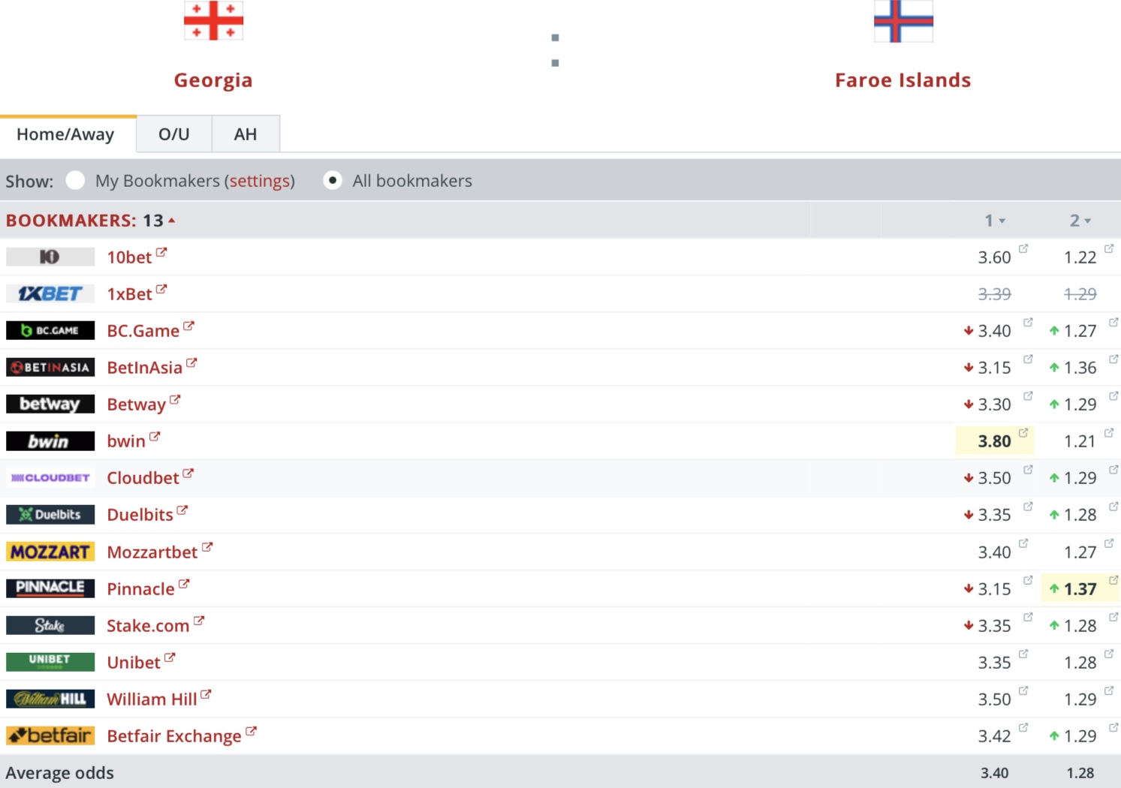Screen dimensions: 1121x788
Task: Click external link icon beside Betfair Exchange name
Action: point(251,730)
